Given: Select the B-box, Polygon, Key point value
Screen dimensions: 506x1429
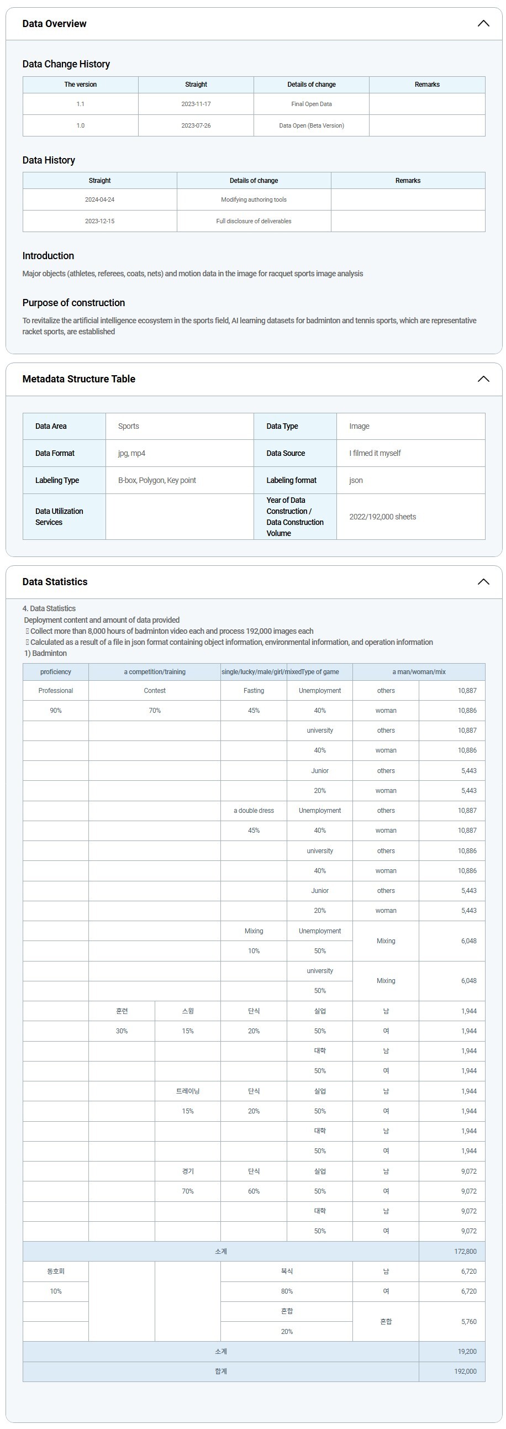Looking at the screenshot, I should pyautogui.click(x=157, y=480).
